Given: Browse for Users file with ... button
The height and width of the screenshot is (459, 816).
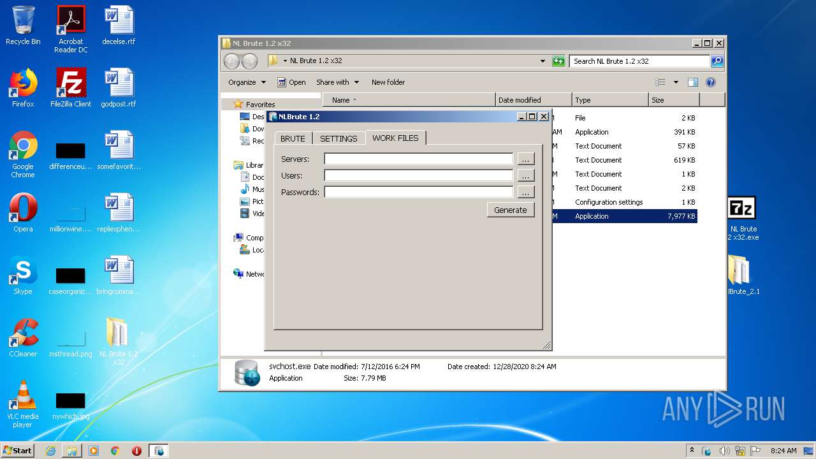Looking at the screenshot, I should click(x=525, y=175).
